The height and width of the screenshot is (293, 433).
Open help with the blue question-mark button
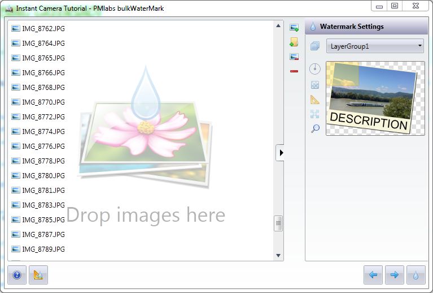tap(17, 275)
